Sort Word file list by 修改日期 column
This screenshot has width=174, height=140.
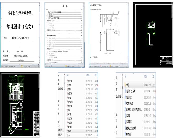coord(146,76)
